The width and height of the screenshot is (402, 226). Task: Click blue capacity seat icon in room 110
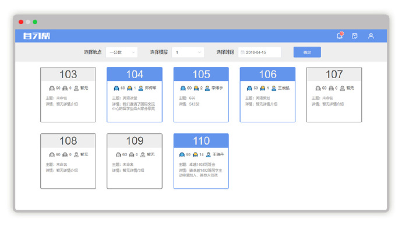(182, 154)
